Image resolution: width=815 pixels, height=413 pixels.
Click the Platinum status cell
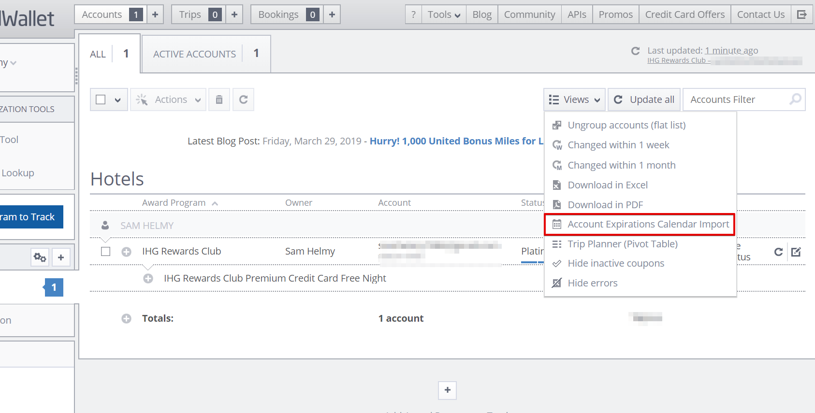(532, 251)
